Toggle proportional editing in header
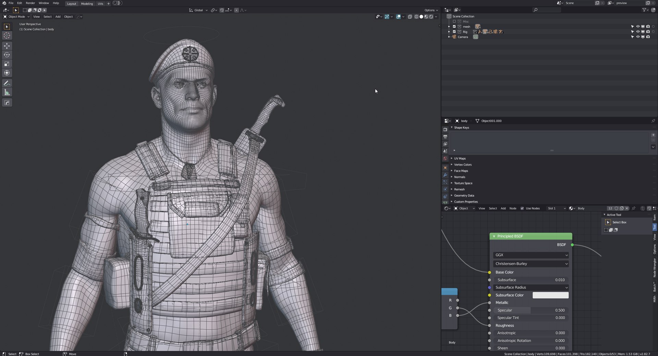 pyautogui.click(x=236, y=10)
